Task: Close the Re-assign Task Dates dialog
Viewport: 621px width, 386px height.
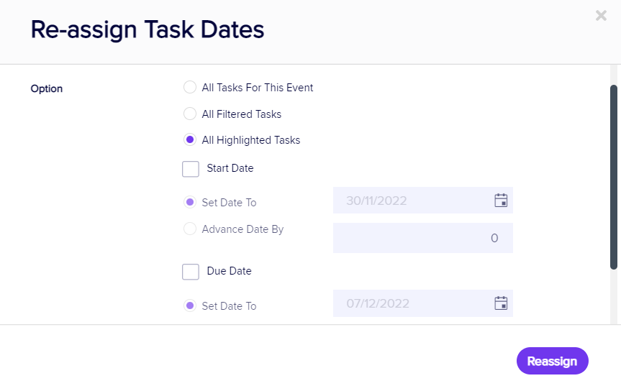Action: click(x=601, y=16)
